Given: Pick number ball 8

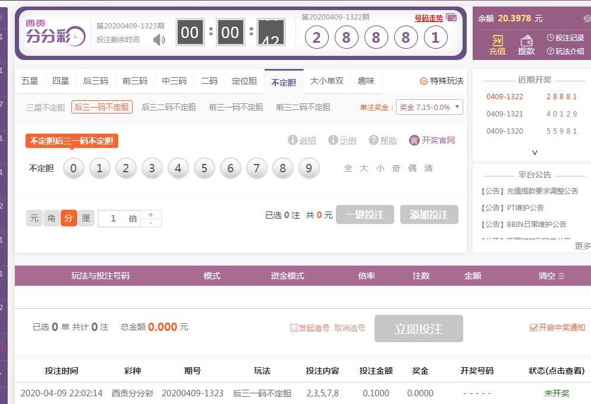Looking at the screenshot, I should coord(282,168).
